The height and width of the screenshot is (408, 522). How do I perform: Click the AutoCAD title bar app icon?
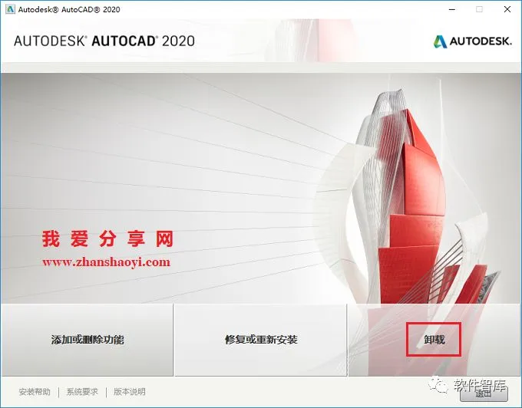coord(10,9)
